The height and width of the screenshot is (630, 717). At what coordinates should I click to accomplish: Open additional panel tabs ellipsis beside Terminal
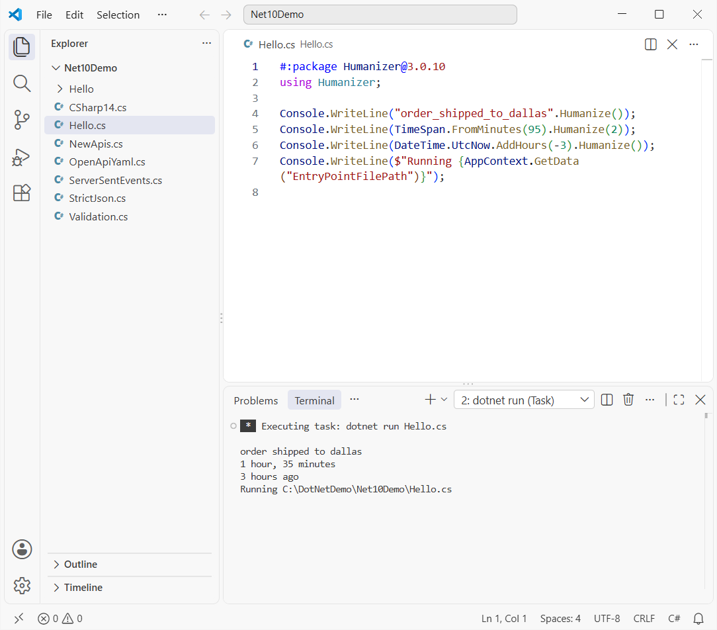(355, 400)
